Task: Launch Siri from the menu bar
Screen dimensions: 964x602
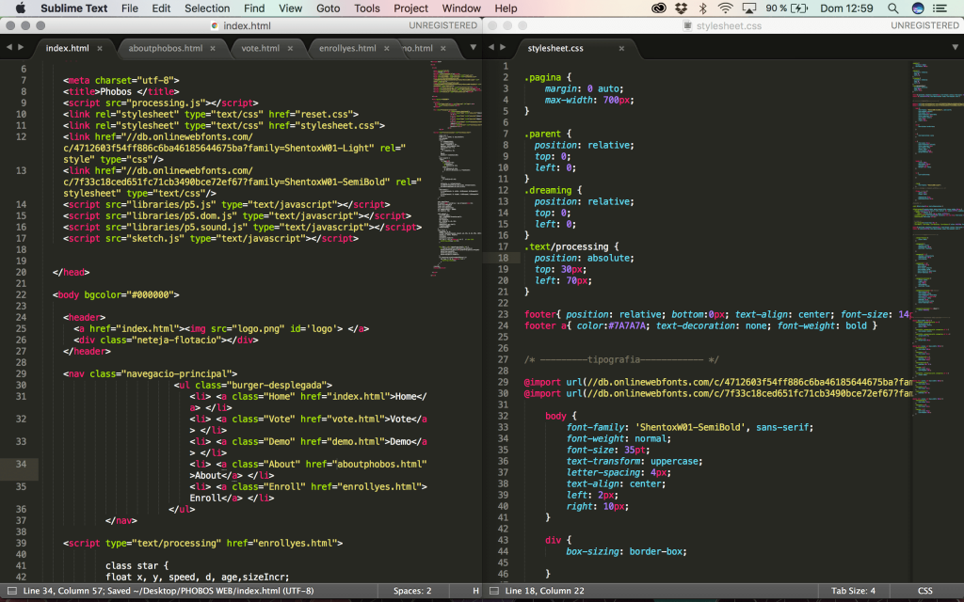Action: pyautogui.click(x=918, y=8)
